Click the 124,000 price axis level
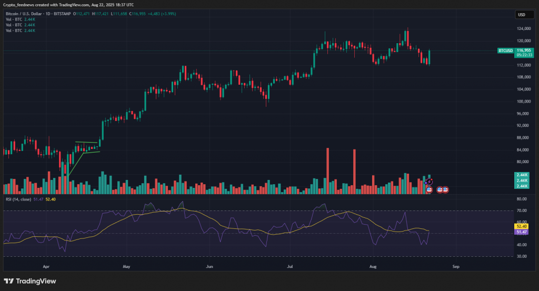The width and height of the screenshot is (539, 291). pos(523,29)
